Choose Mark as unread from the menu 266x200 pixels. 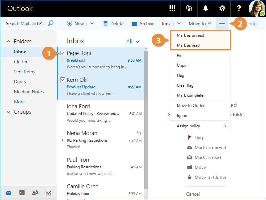coord(191,35)
